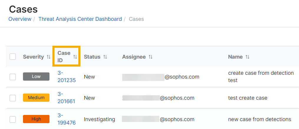
Task: Select the checkbox for case 3-201661
Action: click(13, 98)
